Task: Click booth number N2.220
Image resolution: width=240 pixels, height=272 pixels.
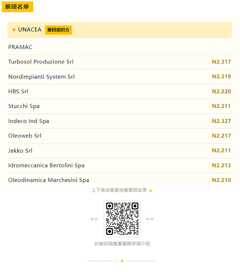Action: point(221,91)
